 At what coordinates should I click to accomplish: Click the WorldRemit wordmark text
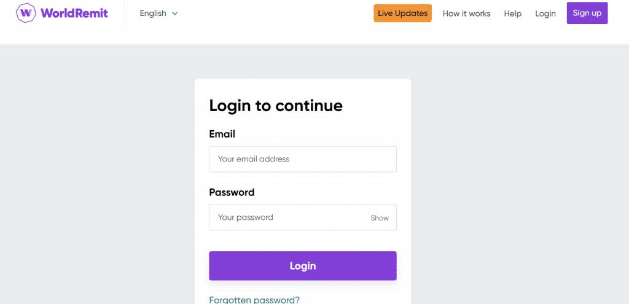74,14
